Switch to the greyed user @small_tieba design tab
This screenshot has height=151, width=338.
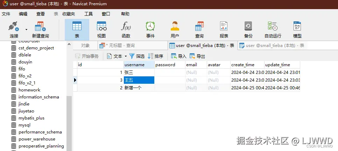pos(272,46)
